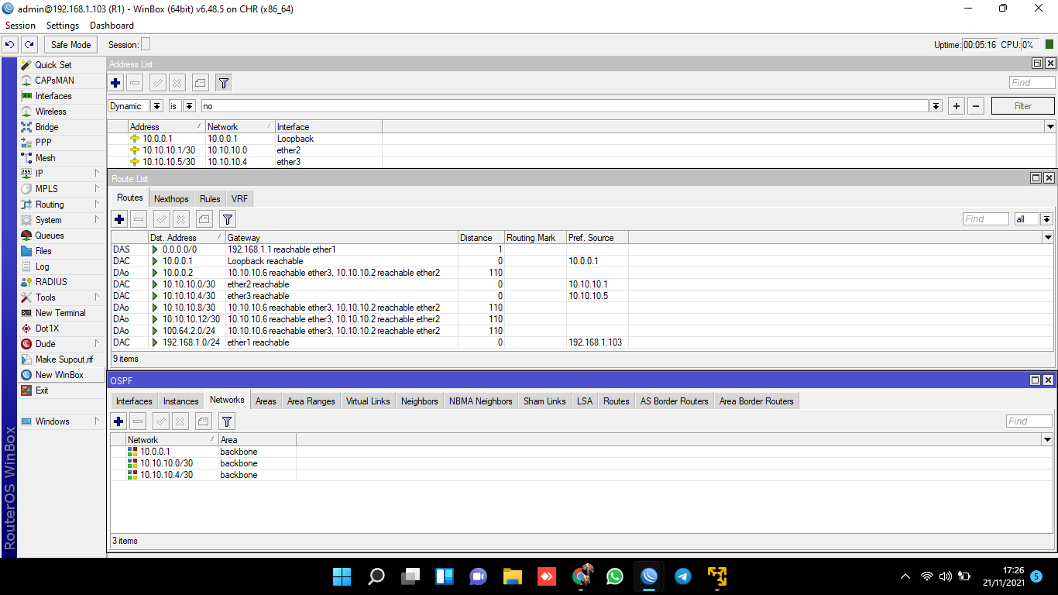Add a new OSPF network
The height and width of the screenshot is (595, 1058).
[x=119, y=421]
